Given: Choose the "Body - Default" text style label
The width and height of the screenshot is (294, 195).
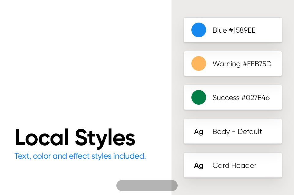Looking at the screenshot, I should point(237,132).
